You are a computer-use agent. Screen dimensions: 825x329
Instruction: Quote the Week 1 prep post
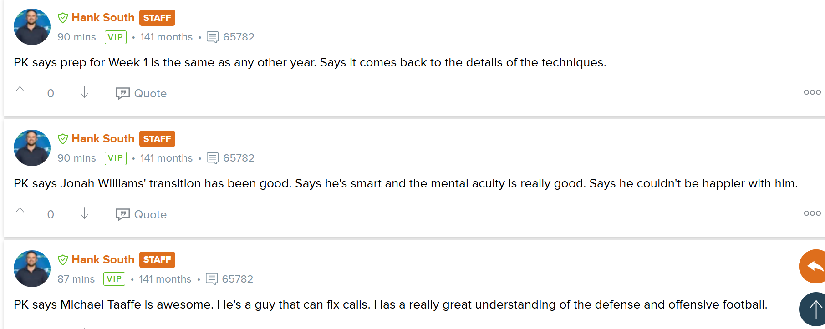(141, 93)
